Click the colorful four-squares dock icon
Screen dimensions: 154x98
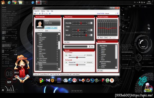pyautogui.click(x=41, y=81)
